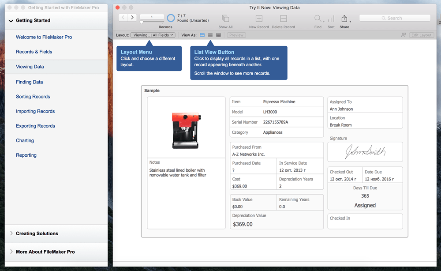
Task: Open the Share dropdown arrow
Action: click(350, 22)
